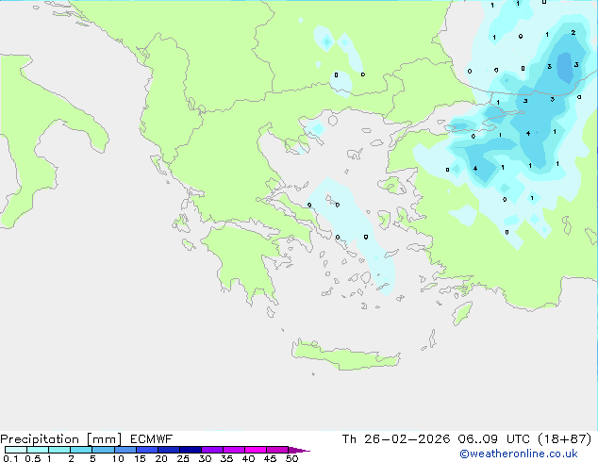Click the legend swatch between 15 and 20
This screenshot has height=462, width=598.
(x=146, y=450)
